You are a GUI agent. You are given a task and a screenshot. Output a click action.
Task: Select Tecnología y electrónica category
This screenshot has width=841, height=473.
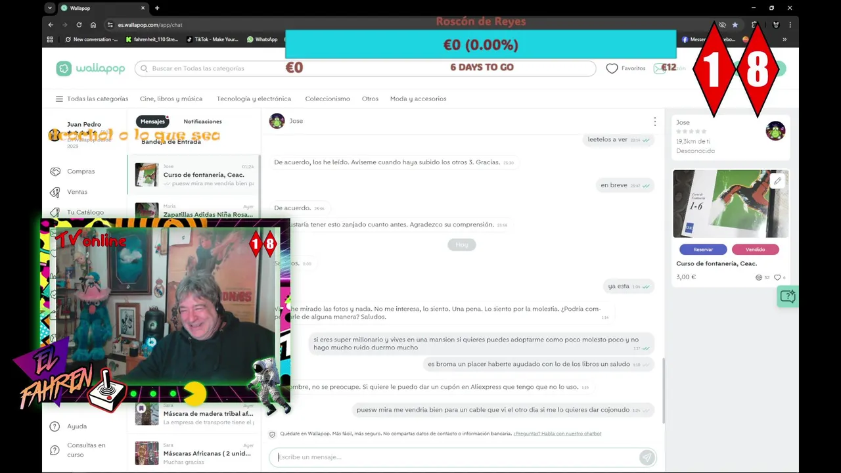point(254,99)
